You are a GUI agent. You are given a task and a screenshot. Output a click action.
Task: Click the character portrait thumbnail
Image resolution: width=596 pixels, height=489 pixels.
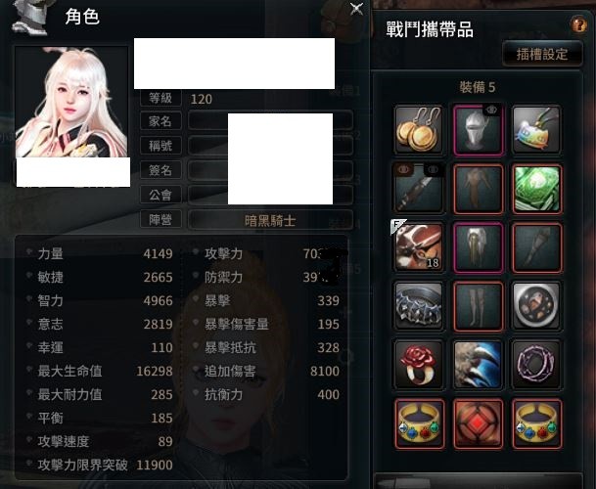[x=71, y=103]
